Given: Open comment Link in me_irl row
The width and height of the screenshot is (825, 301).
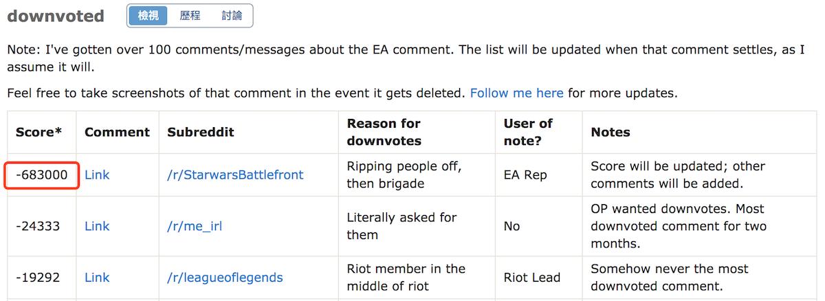Looking at the screenshot, I should click(x=97, y=226).
